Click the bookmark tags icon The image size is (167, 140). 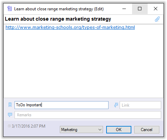10,105
